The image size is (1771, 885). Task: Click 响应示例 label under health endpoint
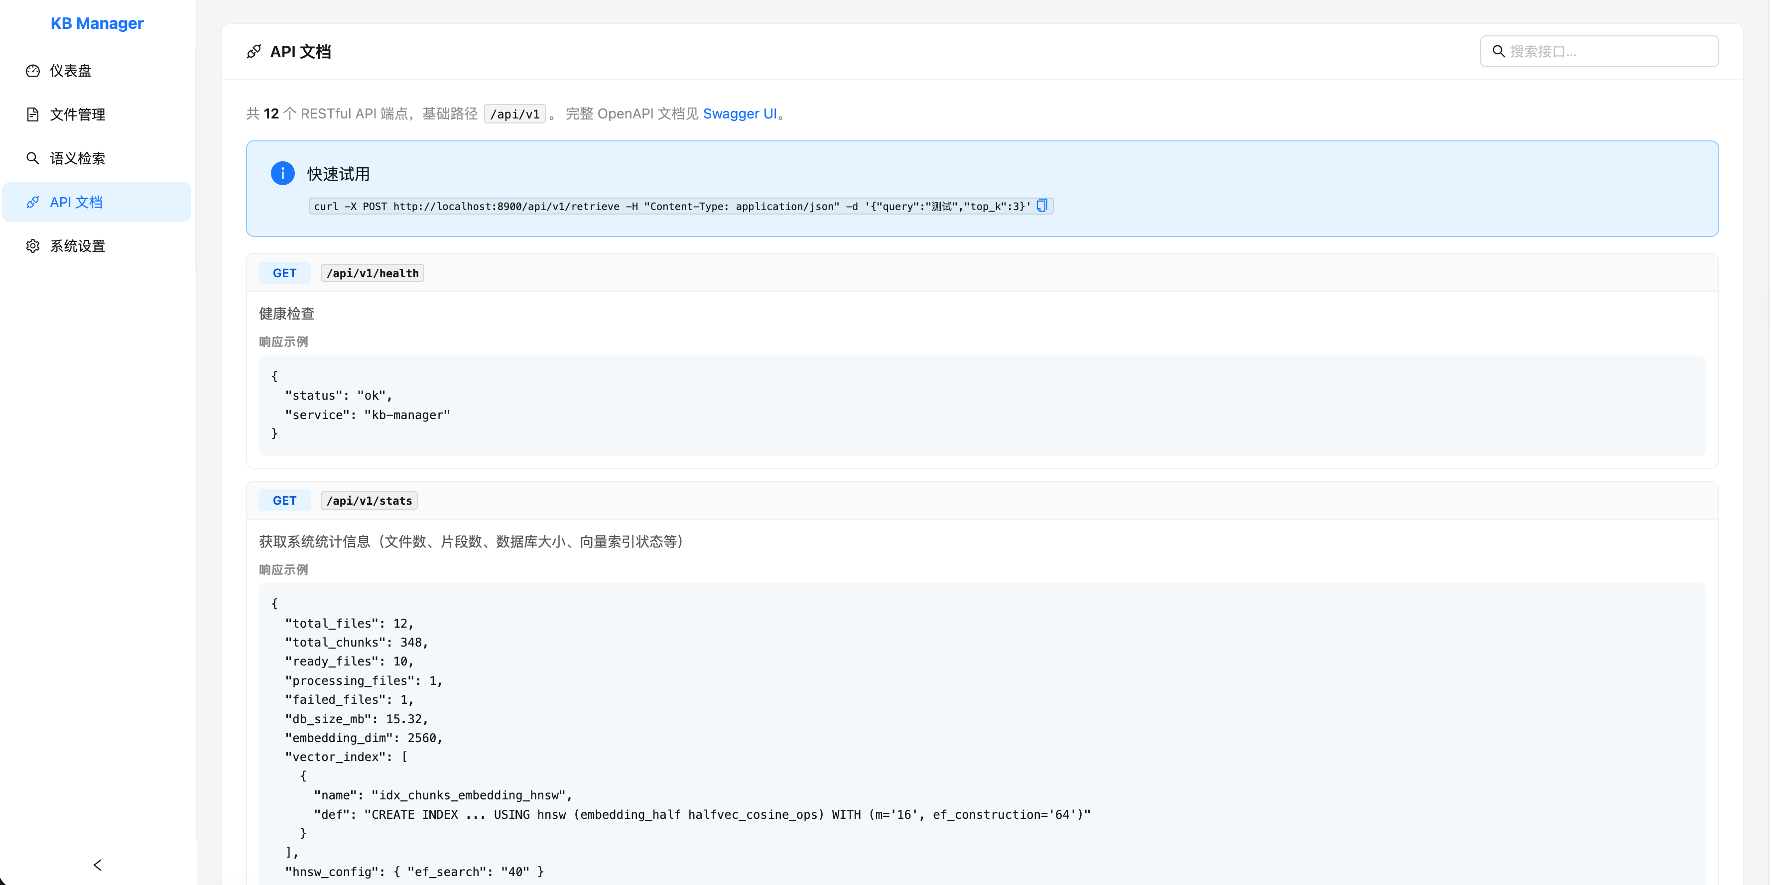(283, 342)
